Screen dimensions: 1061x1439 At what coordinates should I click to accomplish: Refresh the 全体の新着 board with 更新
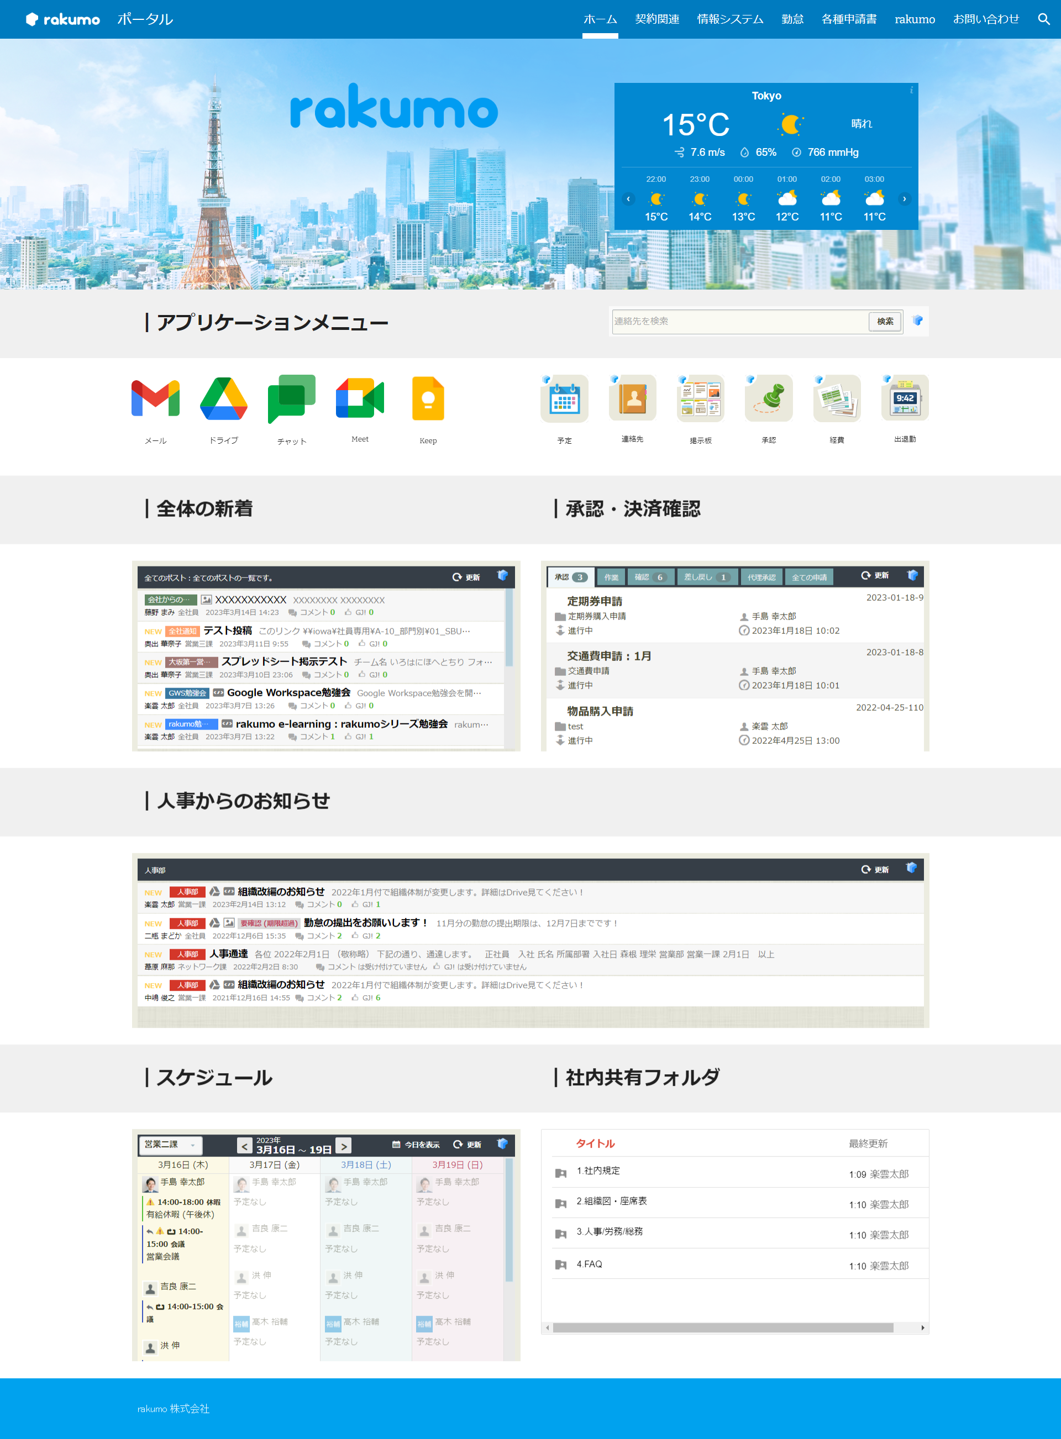[466, 577]
